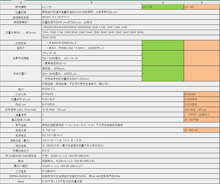The width and height of the screenshot is (220, 184).
Task: Select the 增量信号 cell
Action: [x=21, y=115]
